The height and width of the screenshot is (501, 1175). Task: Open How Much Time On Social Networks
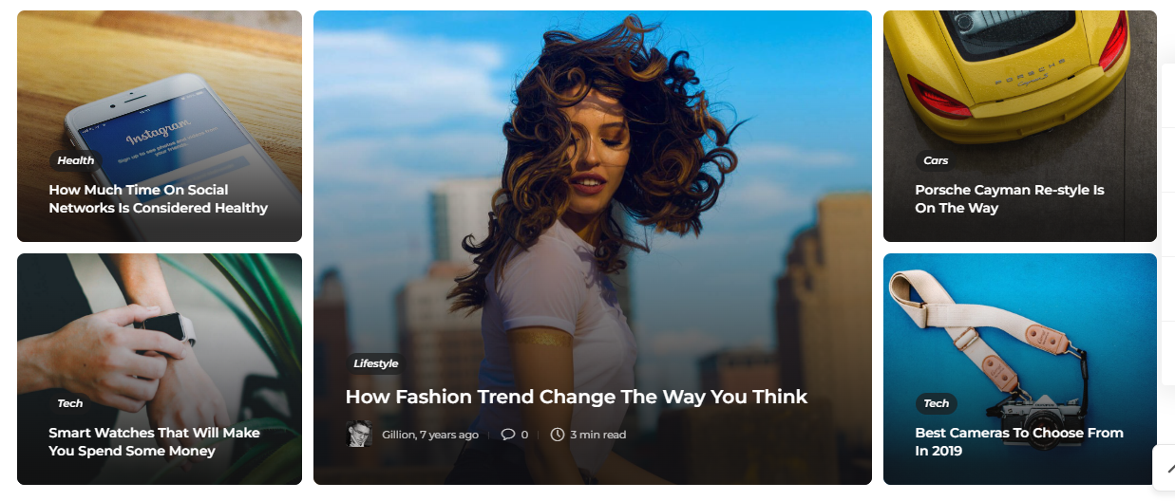(159, 198)
